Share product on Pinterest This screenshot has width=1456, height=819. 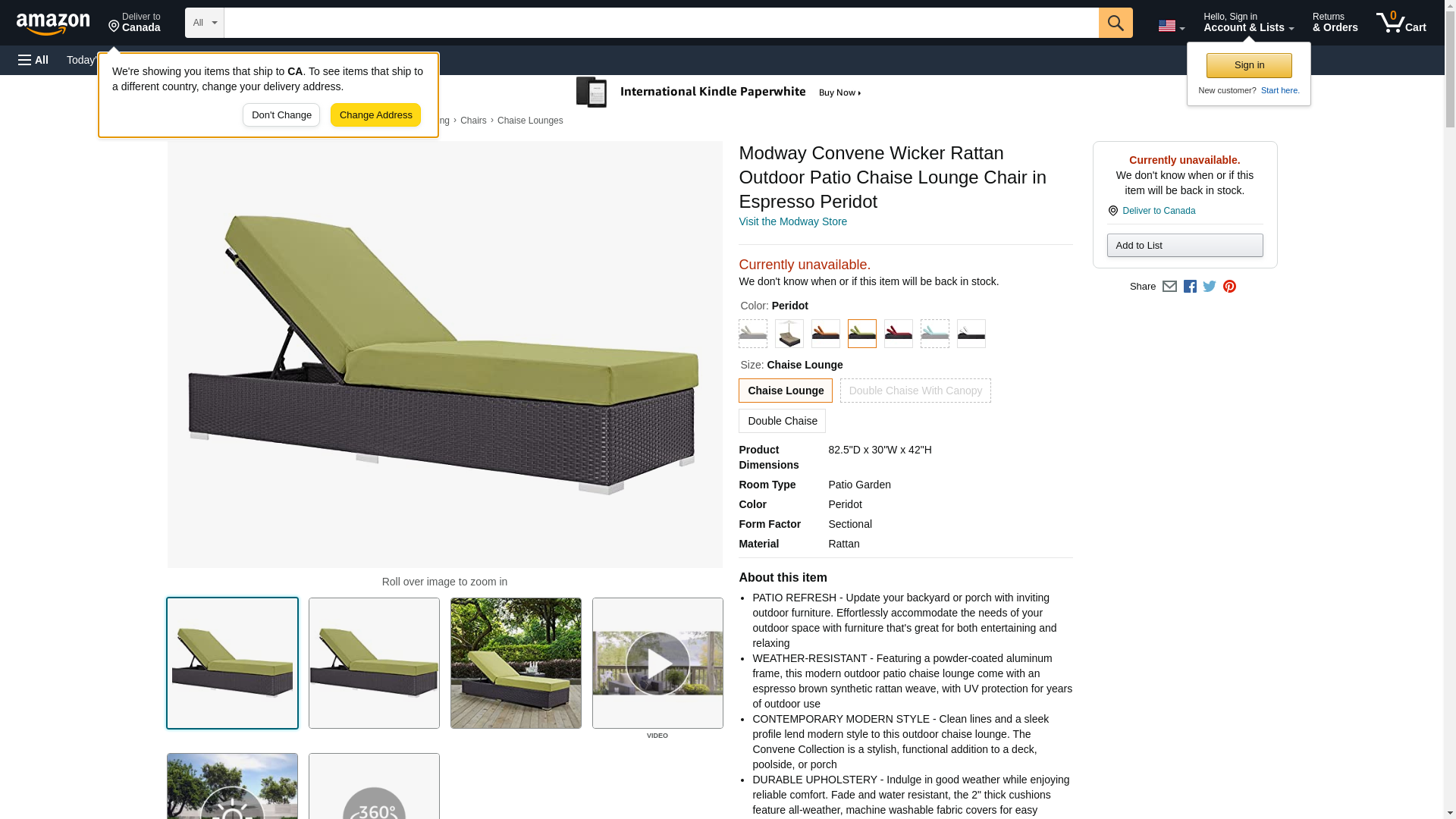(x=1229, y=287)
